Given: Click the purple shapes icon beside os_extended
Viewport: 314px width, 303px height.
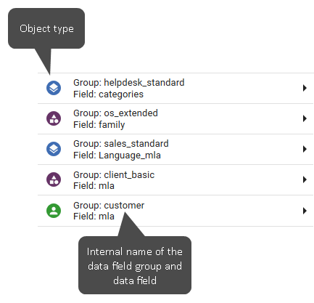Looking at the screenshot, I should click(x=54, y=118).
